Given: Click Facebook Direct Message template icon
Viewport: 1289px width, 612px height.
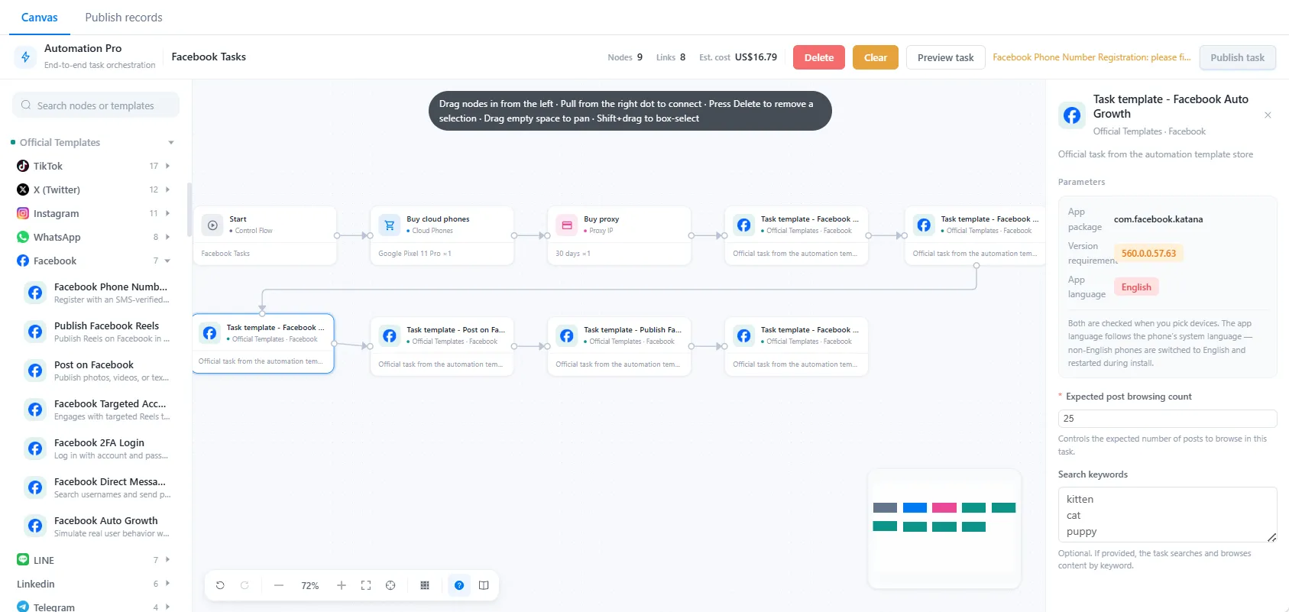Looking at the screenshot, I should (x=35, y=487).
